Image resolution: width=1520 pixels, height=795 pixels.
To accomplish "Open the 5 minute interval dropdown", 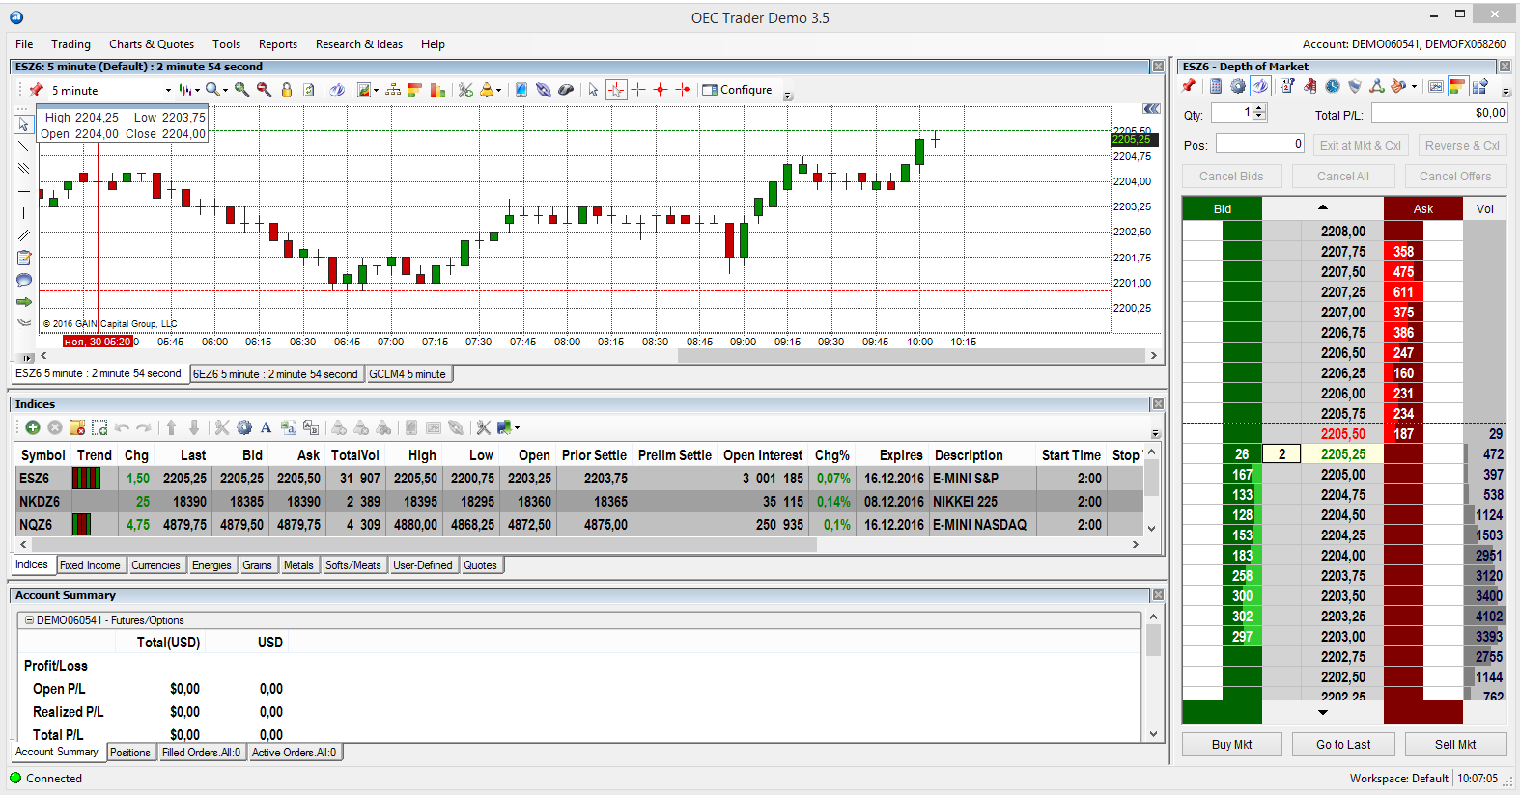I will 168,91.
